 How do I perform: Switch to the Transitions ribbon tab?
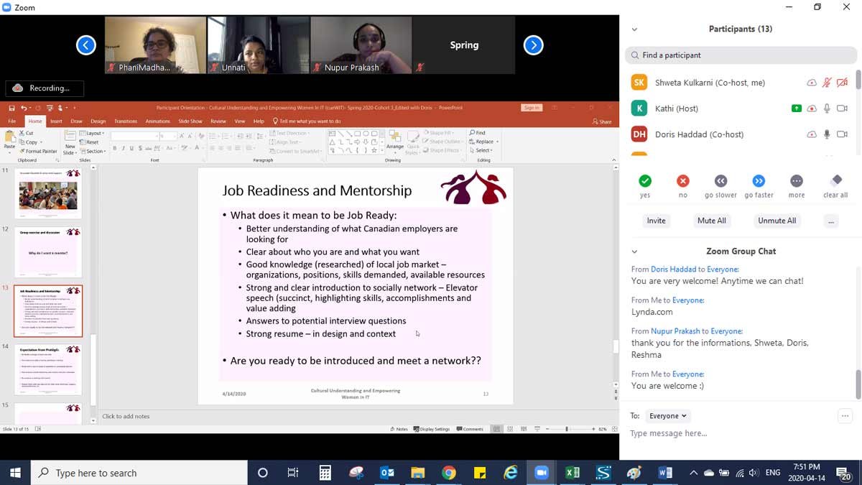[126, 121]
